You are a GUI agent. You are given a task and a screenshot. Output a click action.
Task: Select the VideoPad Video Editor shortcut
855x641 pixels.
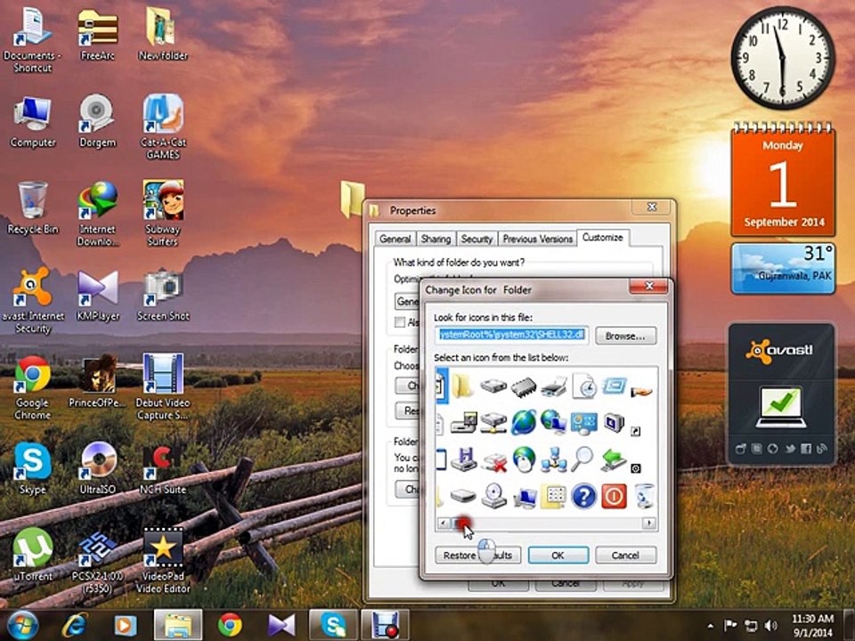[163, 560]
